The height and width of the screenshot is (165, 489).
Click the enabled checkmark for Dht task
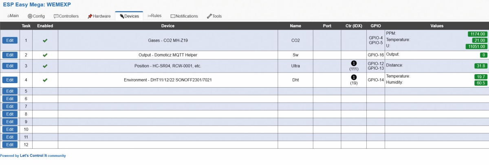(45, 80)
